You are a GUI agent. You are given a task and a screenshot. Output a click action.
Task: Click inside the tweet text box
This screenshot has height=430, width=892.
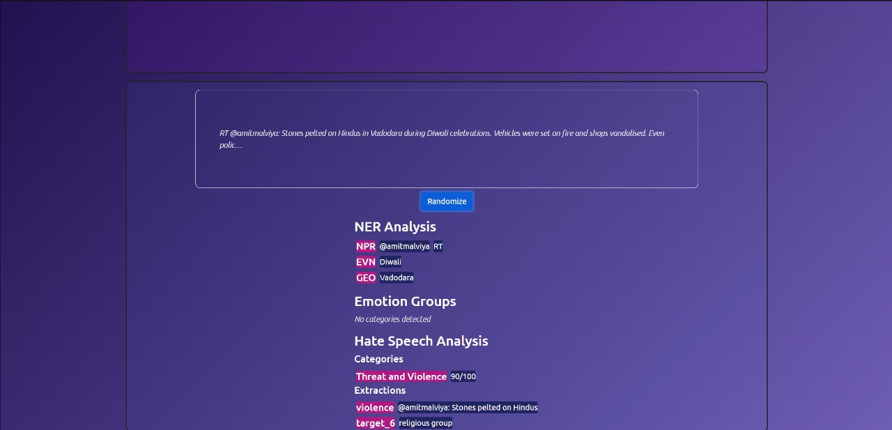[446, 139]
